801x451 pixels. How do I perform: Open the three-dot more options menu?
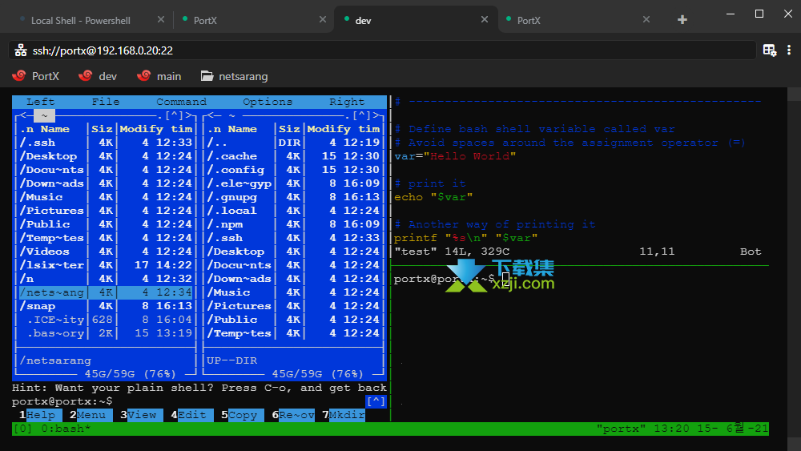[789, 50]
